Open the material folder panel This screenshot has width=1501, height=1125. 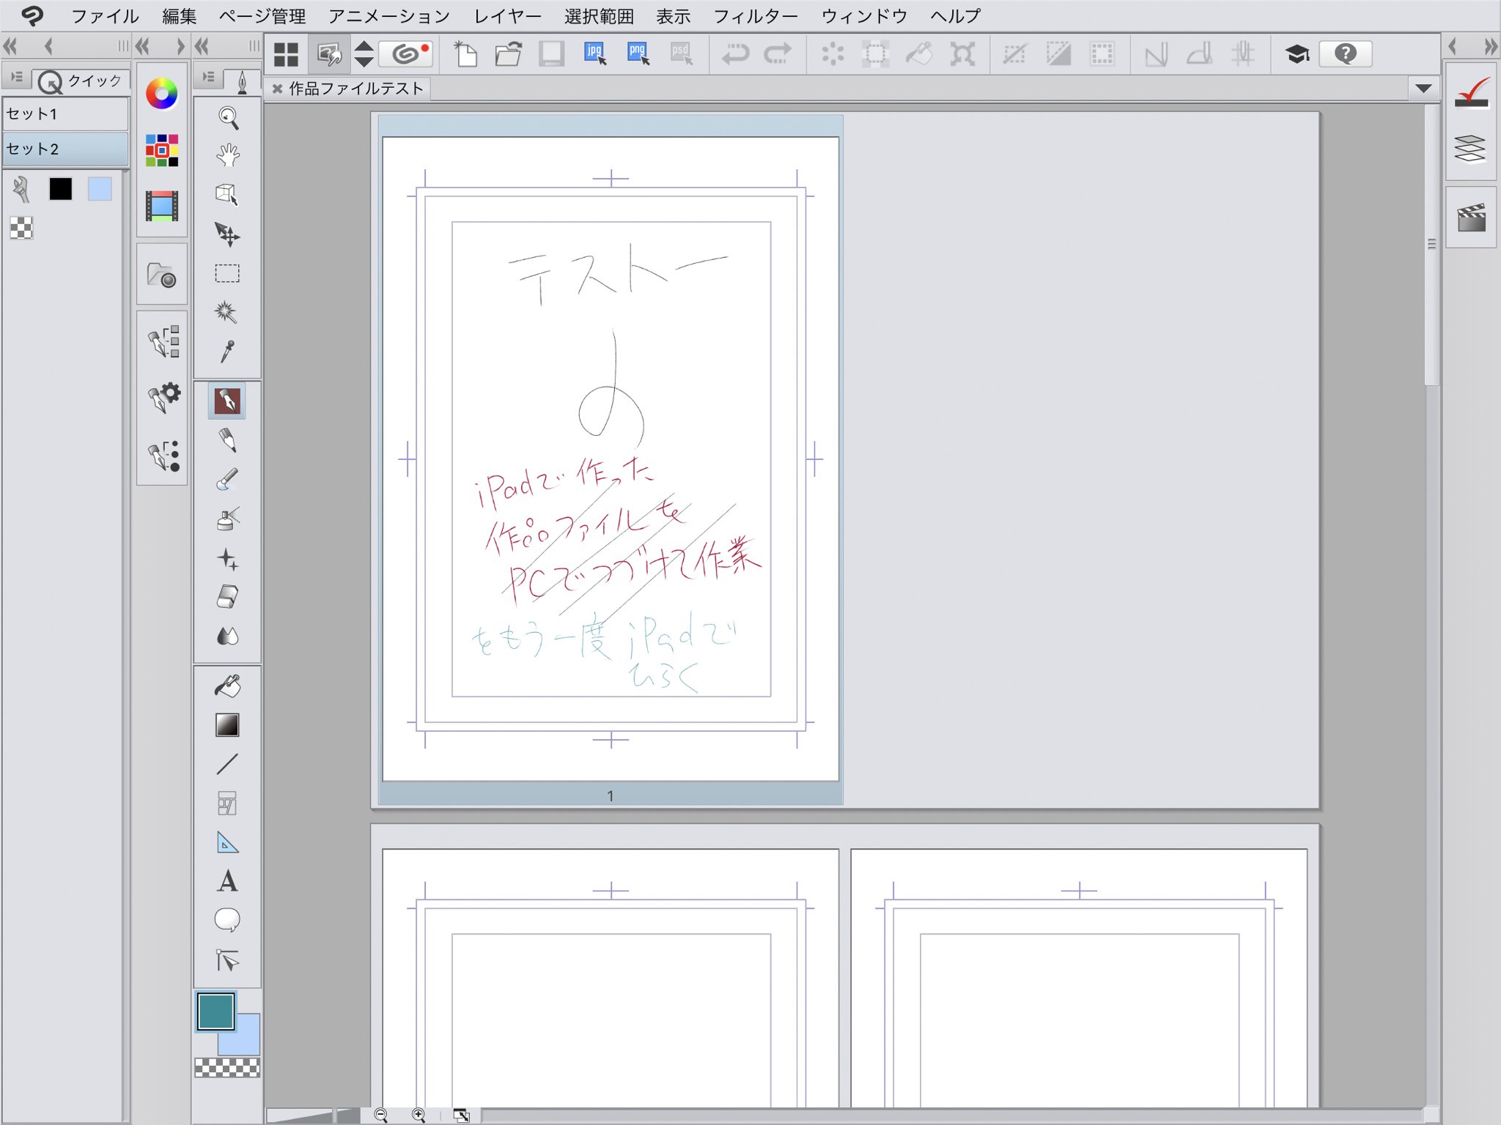click(162, 276)
